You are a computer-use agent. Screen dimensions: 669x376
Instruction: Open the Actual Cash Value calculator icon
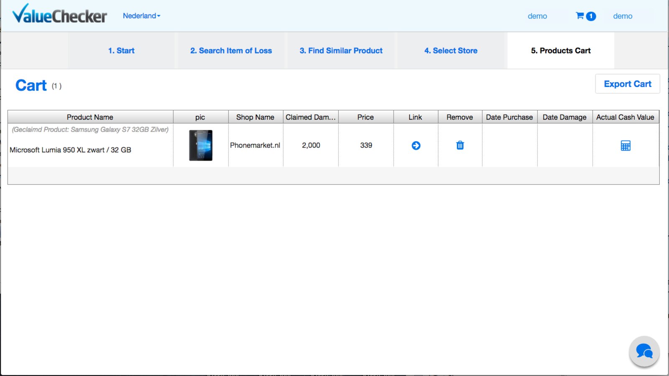[626, 145]
